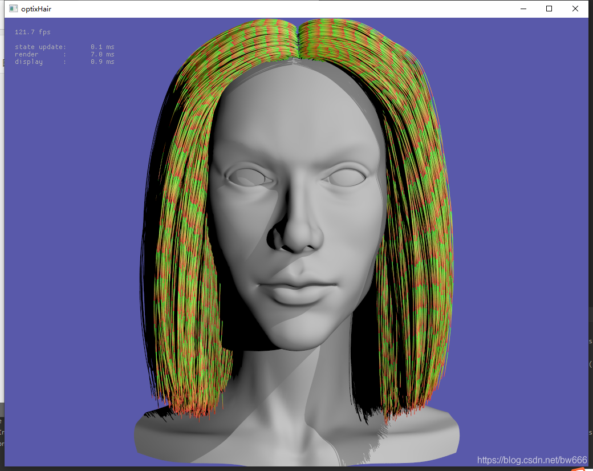Click the optixHair window app icon
This screenshot has width=593, height=471.
coord(13,9)
